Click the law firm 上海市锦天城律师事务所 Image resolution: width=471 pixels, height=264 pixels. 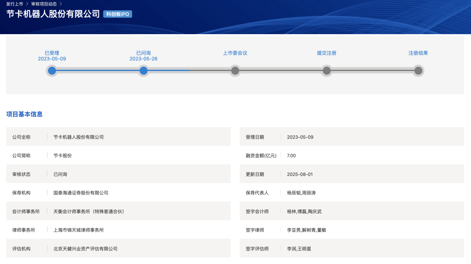tap(79, 230)
